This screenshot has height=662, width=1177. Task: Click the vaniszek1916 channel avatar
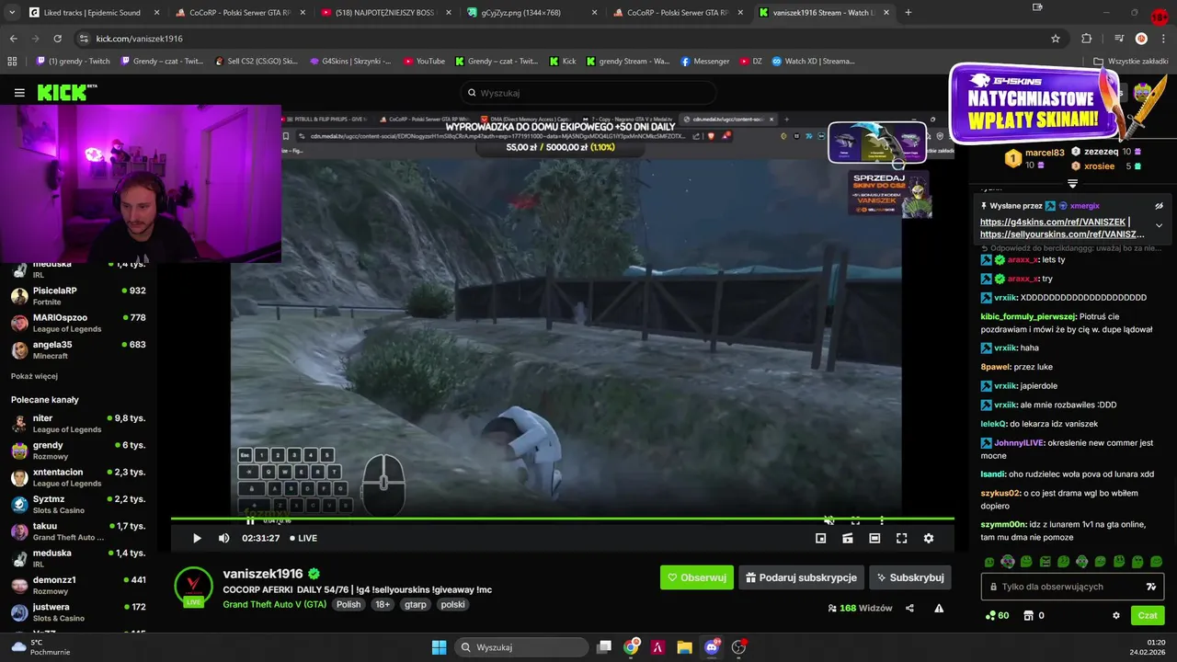click(x=193, y=585)
